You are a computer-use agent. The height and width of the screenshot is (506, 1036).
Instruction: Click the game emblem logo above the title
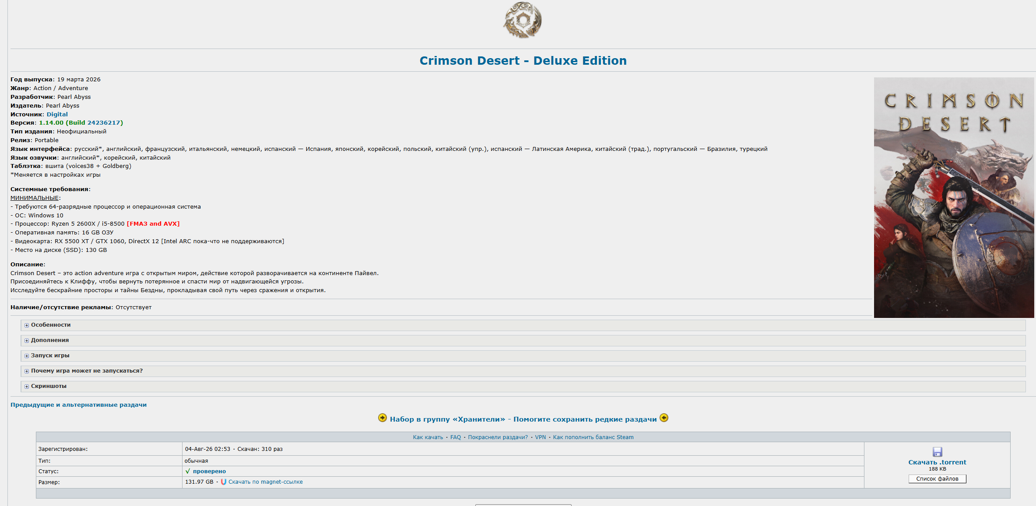pos(523,20)
